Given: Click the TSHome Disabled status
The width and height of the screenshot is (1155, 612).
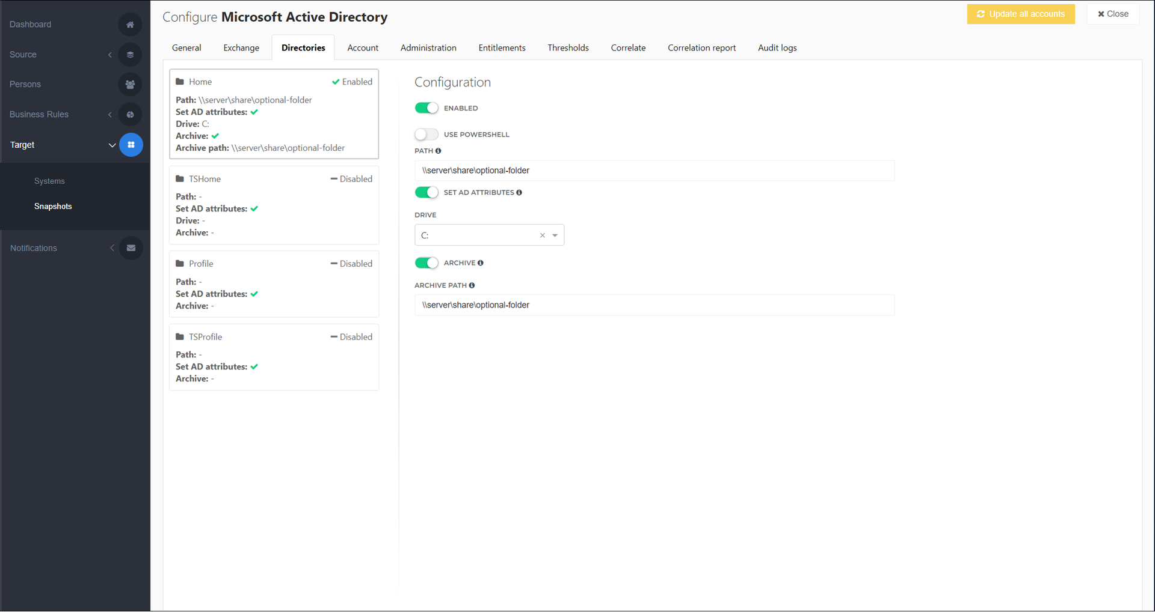Looking at the screenshot, I should [351, 179].
